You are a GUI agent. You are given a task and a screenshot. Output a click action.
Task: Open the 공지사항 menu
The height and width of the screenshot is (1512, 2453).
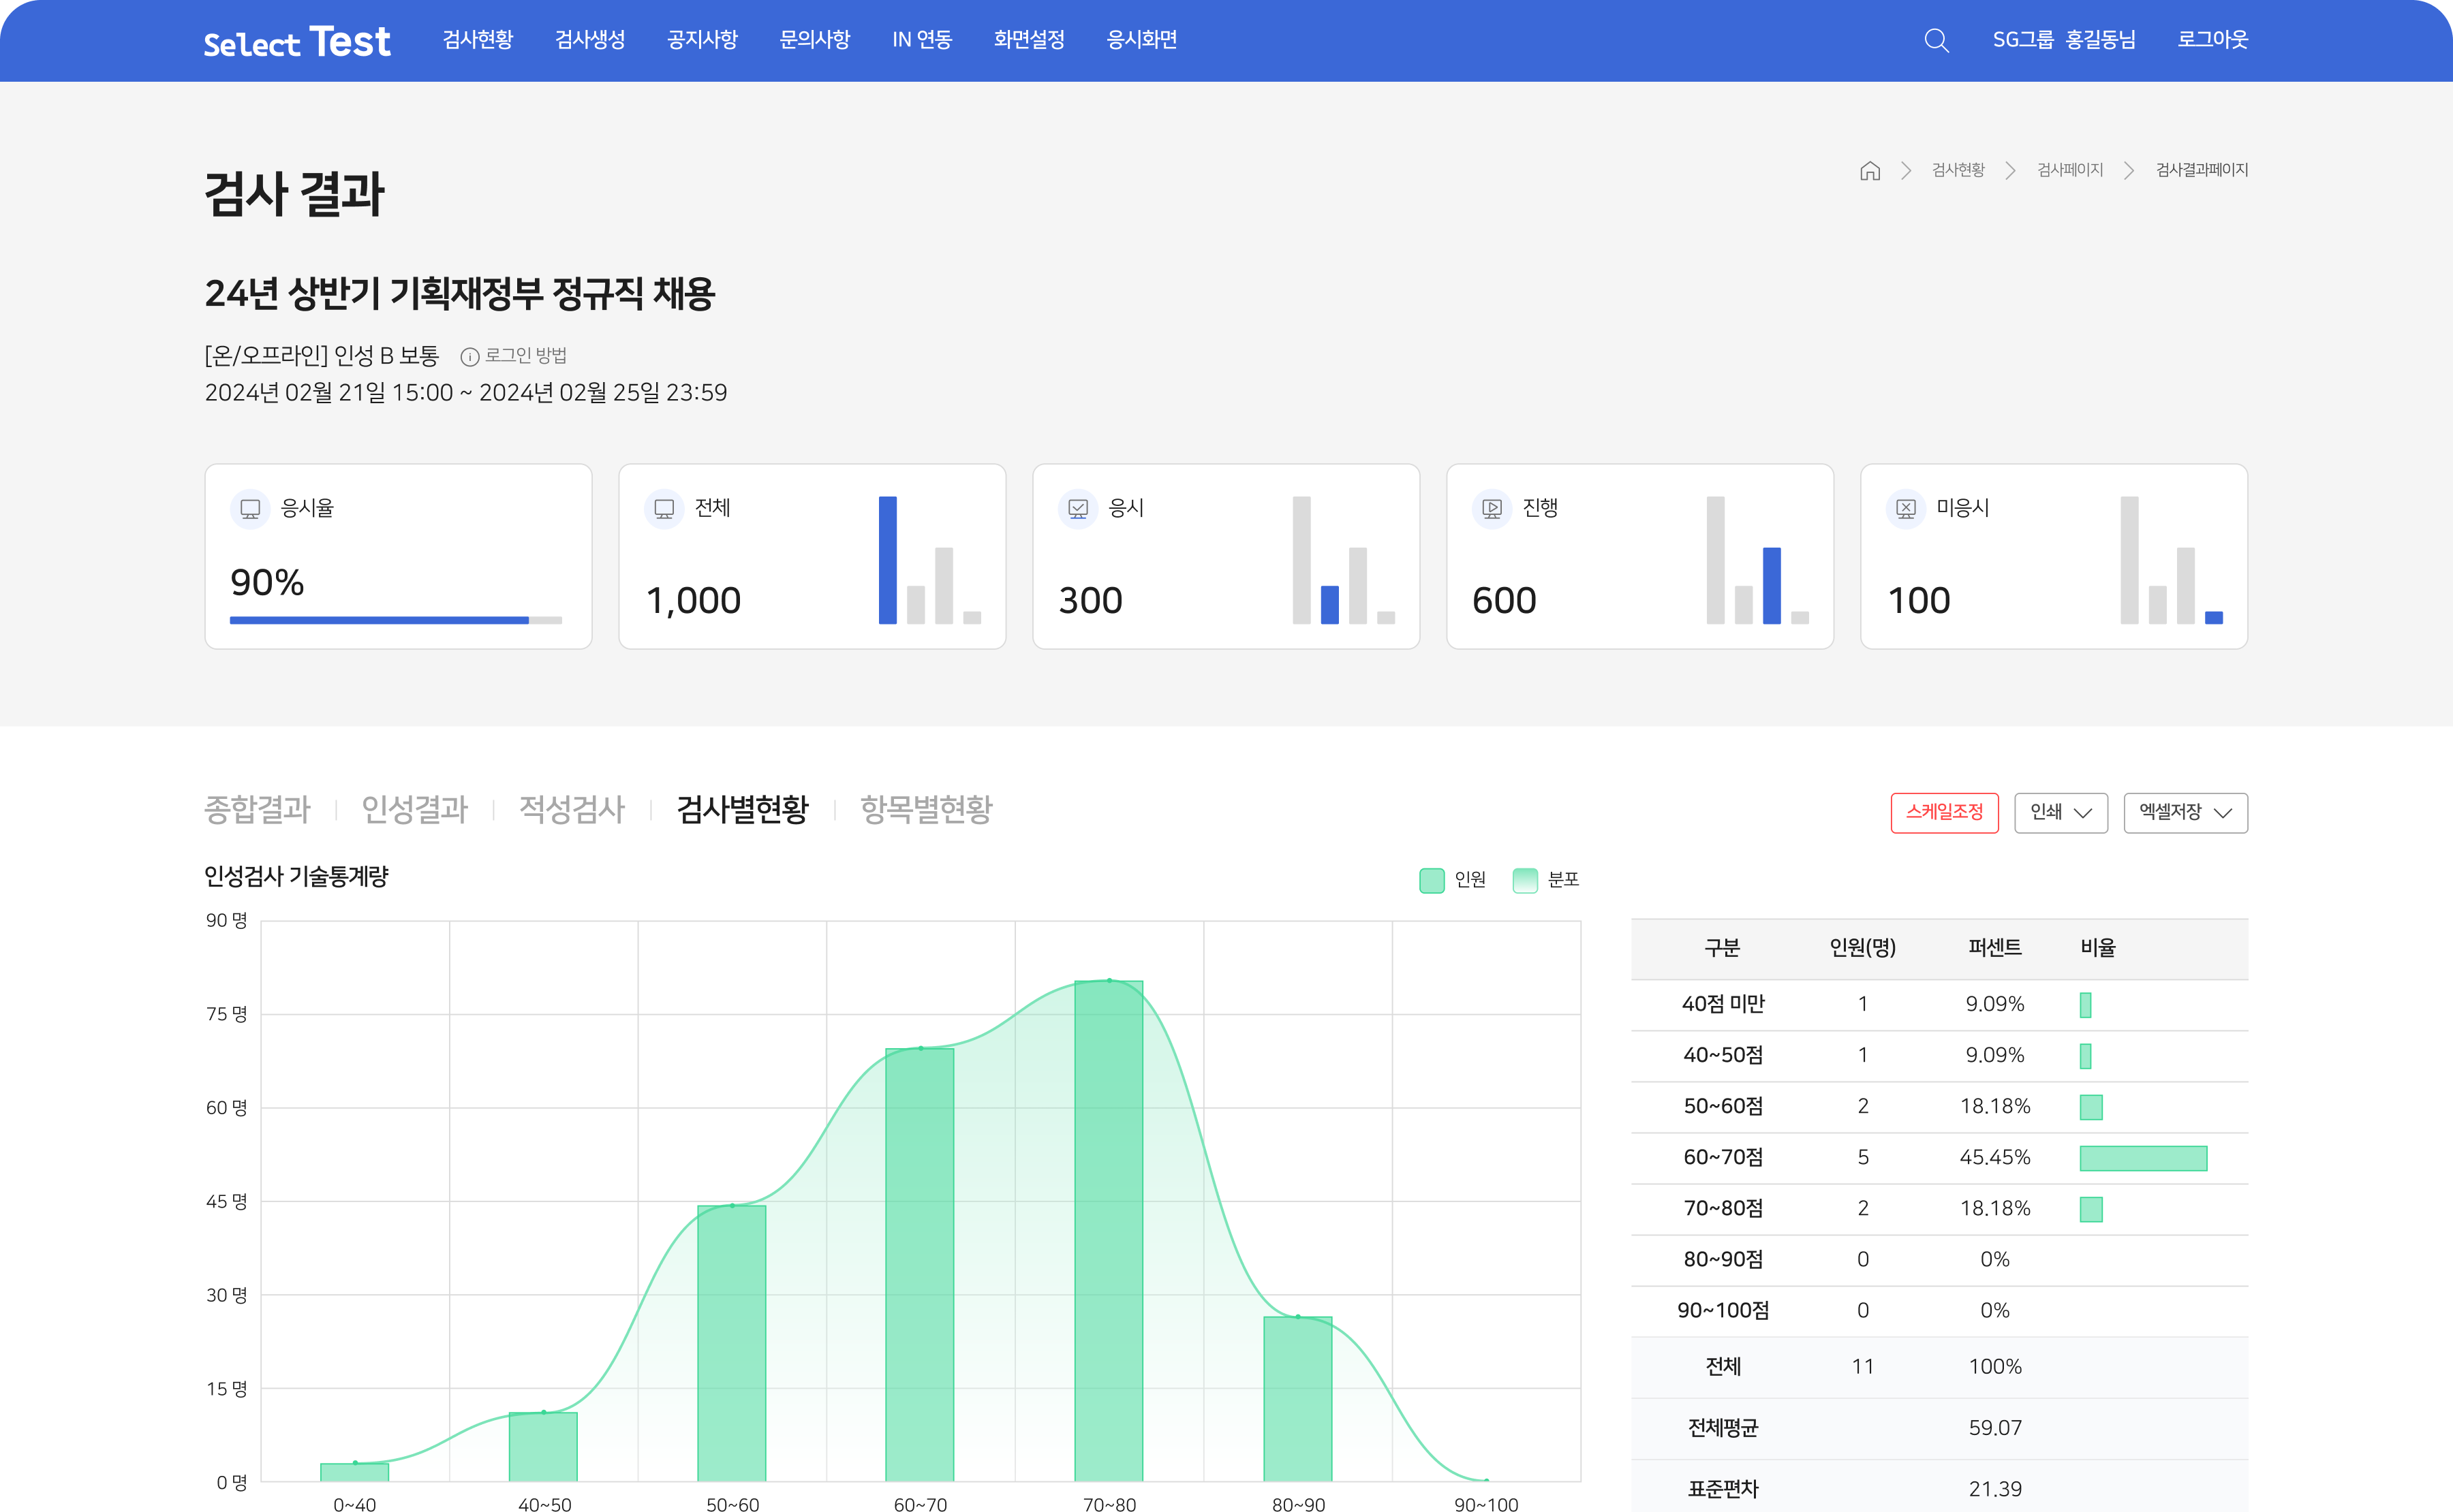tap(703, 40)
